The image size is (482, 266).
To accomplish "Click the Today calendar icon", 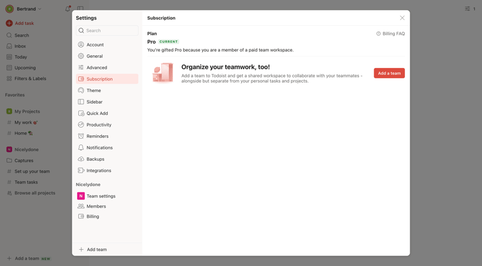I will [x=9, y=57].
